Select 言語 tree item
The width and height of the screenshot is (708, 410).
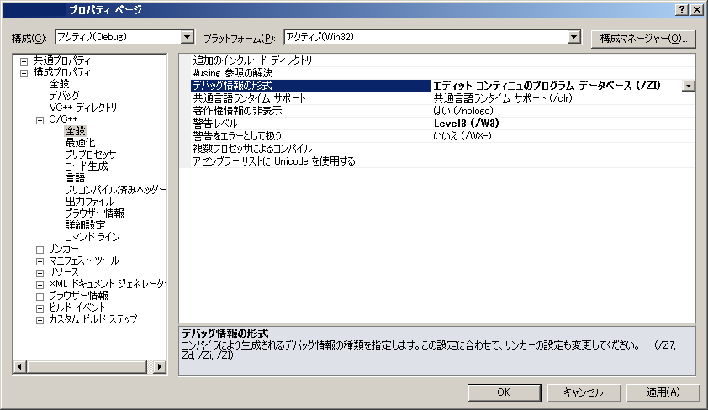pos(75,178)
